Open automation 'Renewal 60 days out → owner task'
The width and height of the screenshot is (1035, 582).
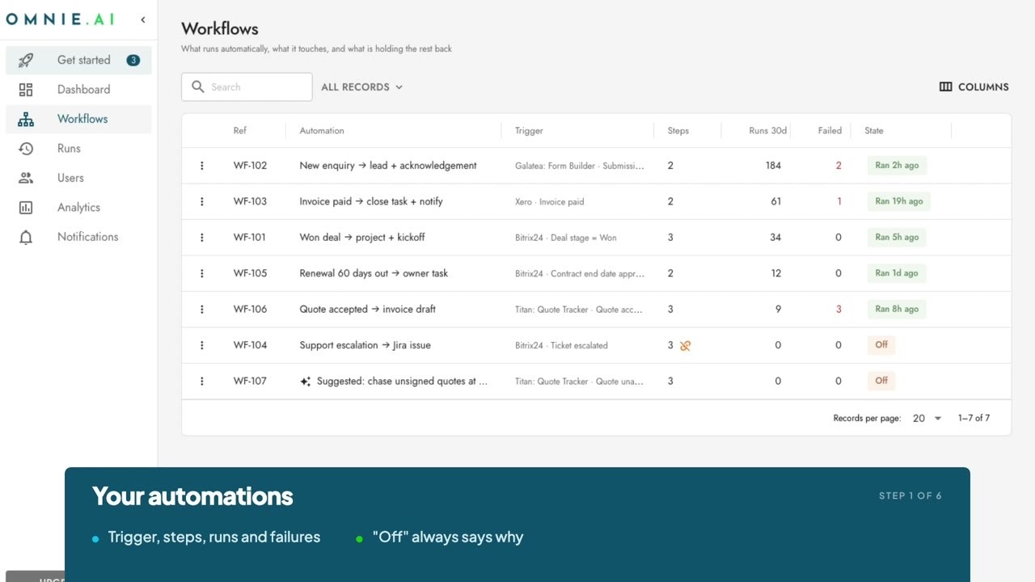coord(374,273)
